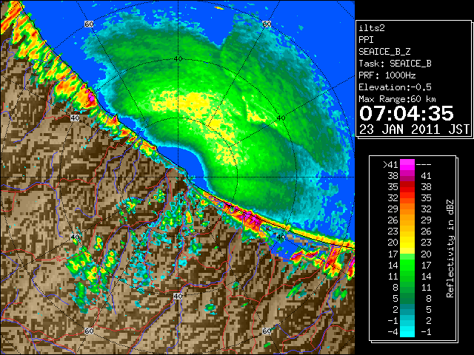The image size is (474, 355).
Task: Click the east-northeast "40" range ring label
Action: point(281,118)
